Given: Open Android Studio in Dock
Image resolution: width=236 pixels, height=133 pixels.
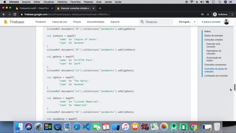Looking at the screenshot, I should coord(174,126).
